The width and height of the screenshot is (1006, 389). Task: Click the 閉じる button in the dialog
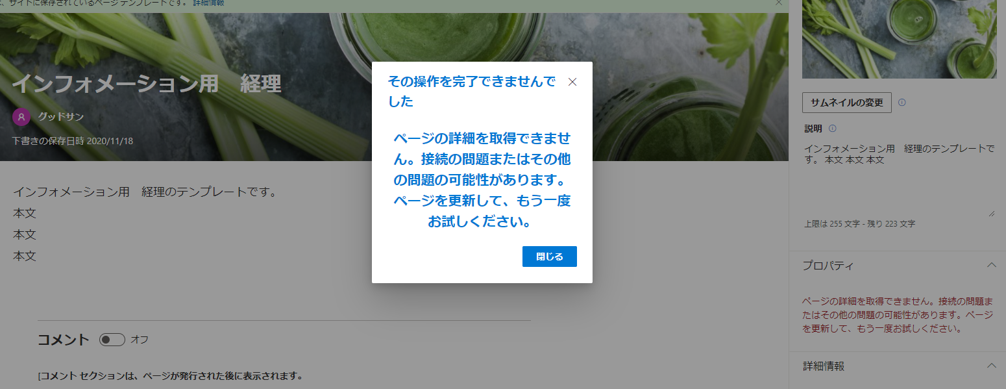click(x=550, y=257)
